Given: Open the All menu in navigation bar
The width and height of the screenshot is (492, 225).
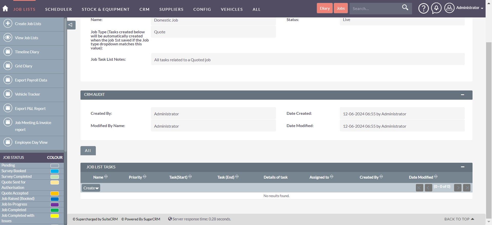Looking at the screenshot, I should pos(257,9).
